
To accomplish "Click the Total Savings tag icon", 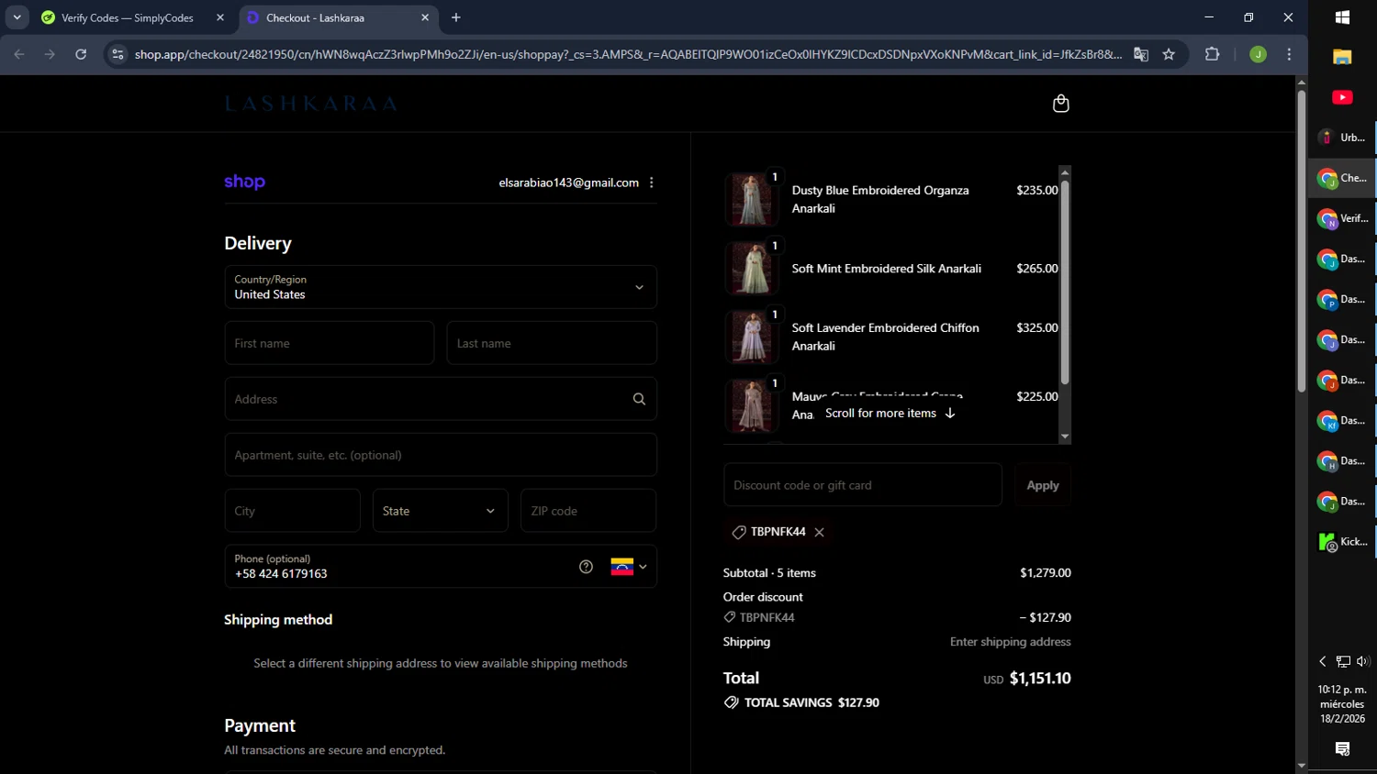I will tap(731, 702).
